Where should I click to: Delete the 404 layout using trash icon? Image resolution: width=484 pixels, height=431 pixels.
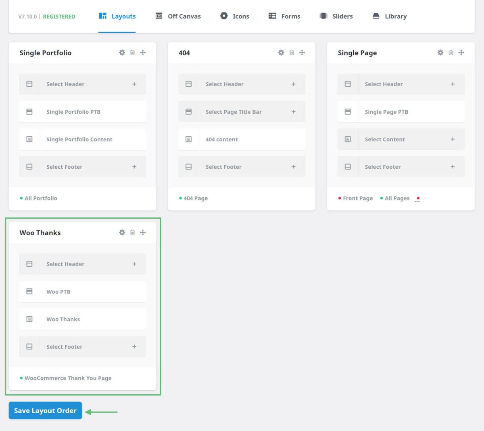(x=292, y=52)
